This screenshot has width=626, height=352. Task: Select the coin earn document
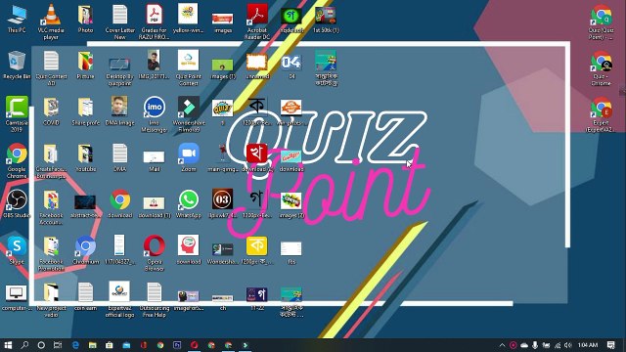85,297
